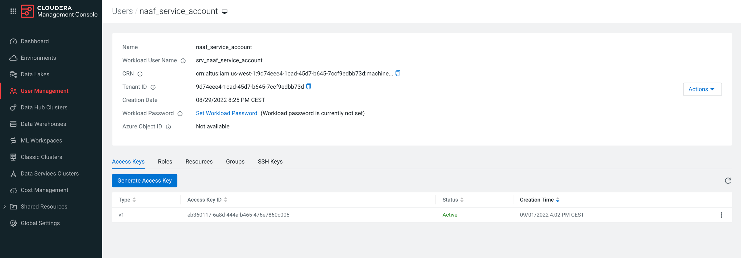
Task: Copy the Tenant ID value
Action: 308,87
